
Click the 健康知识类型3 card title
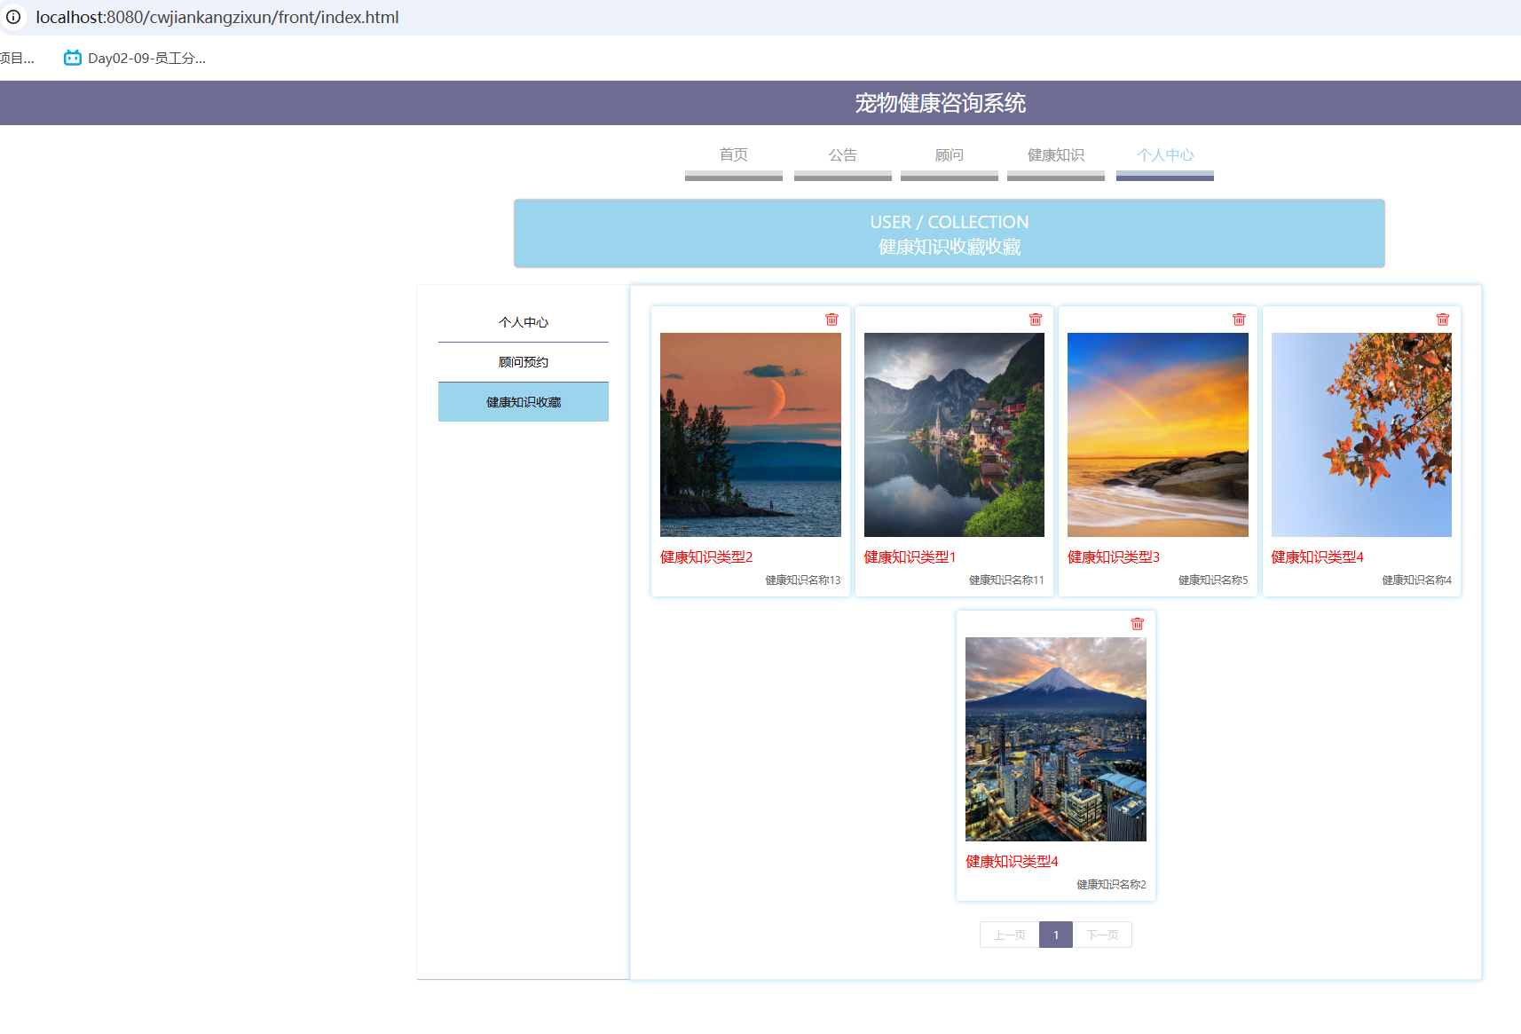click(1114, 557)
